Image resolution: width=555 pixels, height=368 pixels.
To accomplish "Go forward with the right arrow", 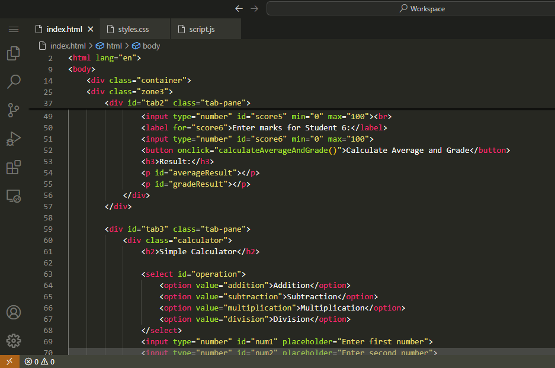I will point(254,8).
